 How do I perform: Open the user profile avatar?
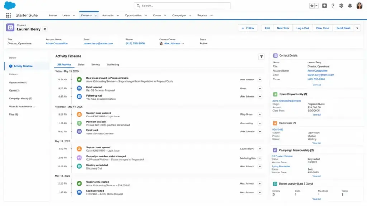pyautogui.click(x=359, y=5)
